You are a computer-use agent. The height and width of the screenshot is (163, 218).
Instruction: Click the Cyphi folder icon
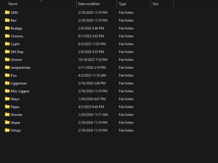(7, 44)
